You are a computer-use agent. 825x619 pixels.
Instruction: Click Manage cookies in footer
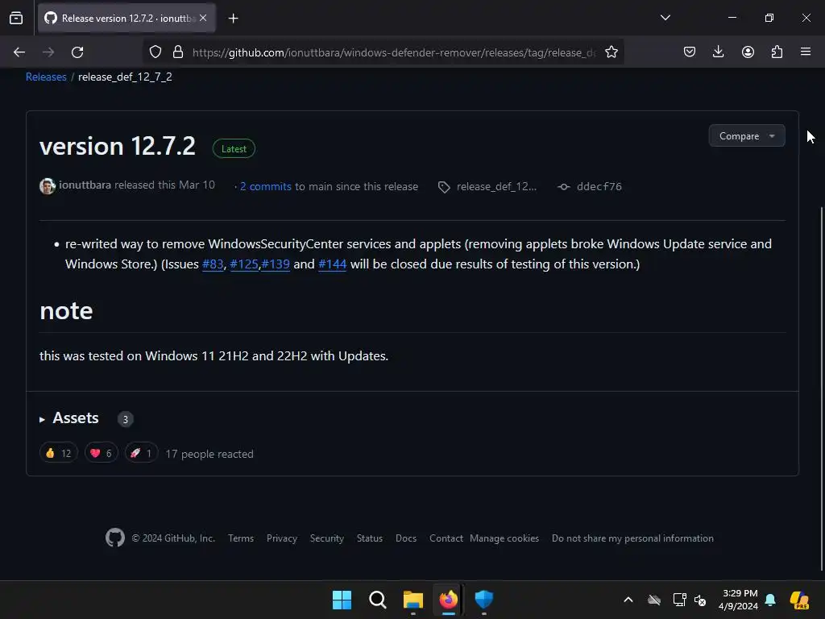tap(504, 538)
